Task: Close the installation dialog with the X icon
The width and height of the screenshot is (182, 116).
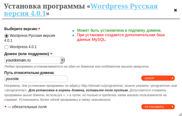Action: click(x=175, y=10)
